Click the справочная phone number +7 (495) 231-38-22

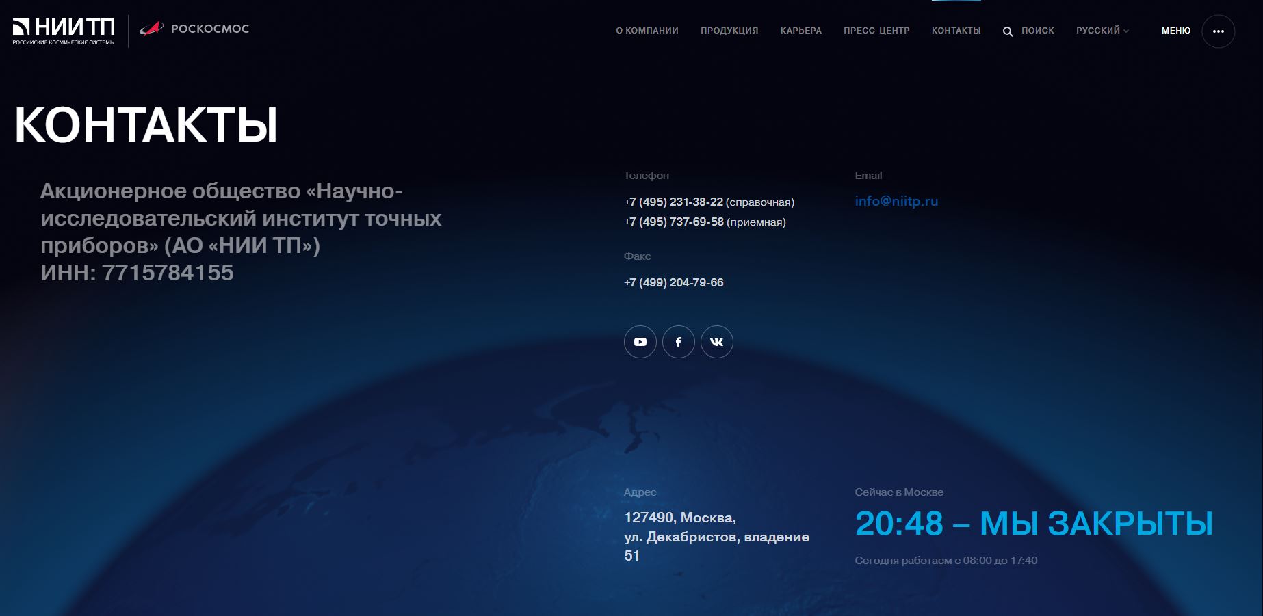click(673, 202)
